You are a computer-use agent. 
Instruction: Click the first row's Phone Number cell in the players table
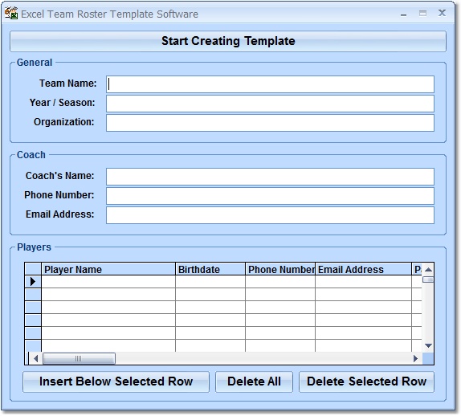pos(280,282)
